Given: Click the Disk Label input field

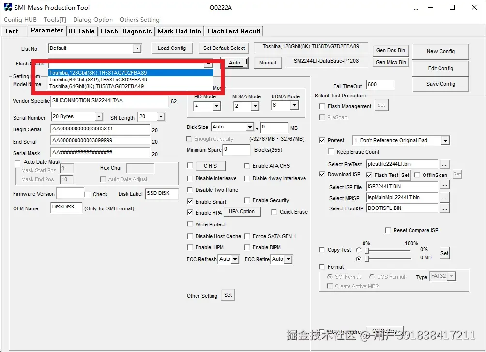Looking at the screenshot, I should 162,193.
